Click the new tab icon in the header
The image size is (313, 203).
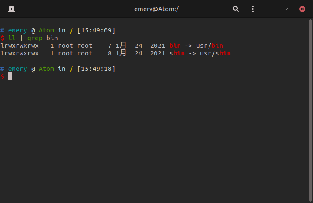(x=11, y=9)
